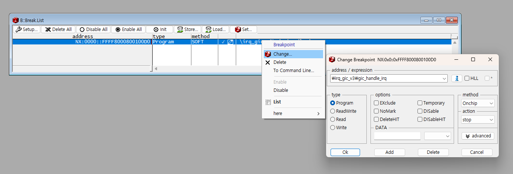Click Disable All breakpoints button

tap(93, 29)
